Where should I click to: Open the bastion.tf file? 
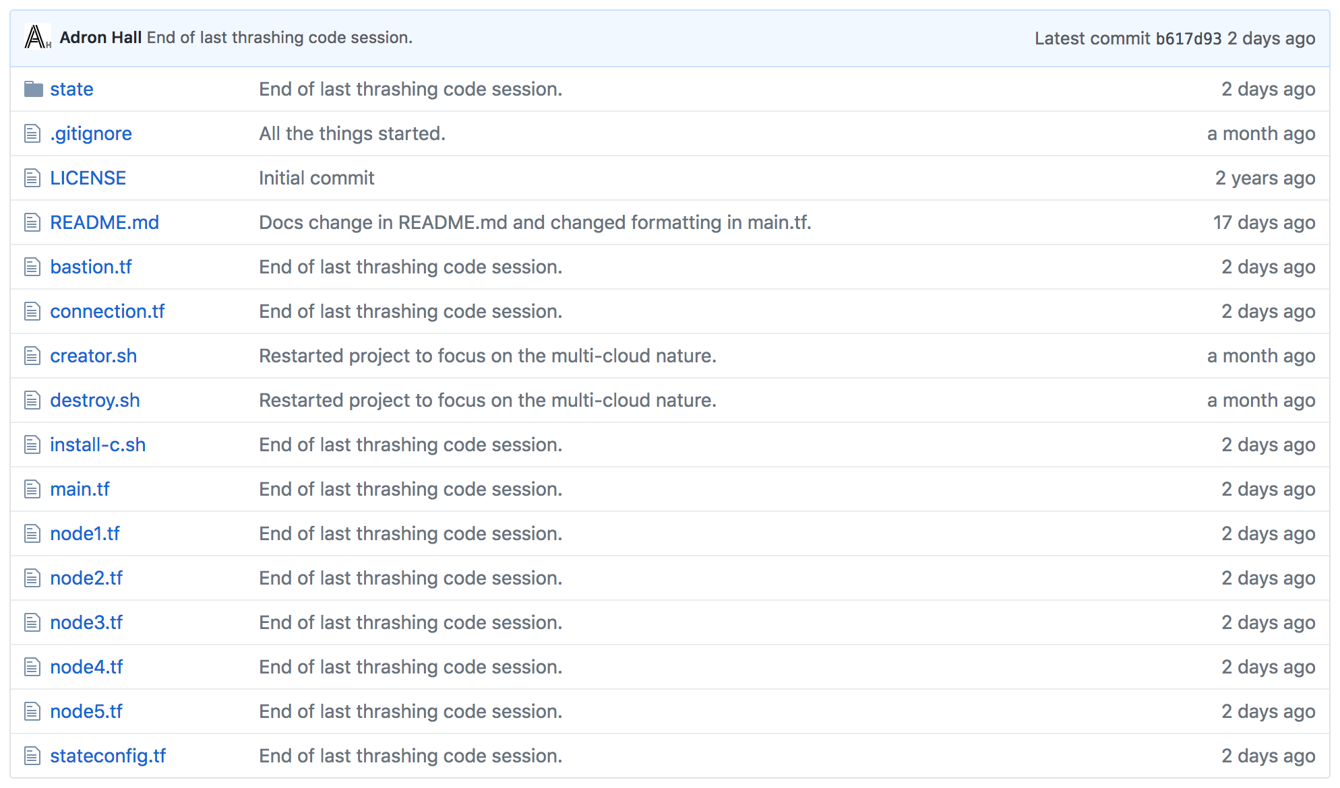tap(91, 267)
